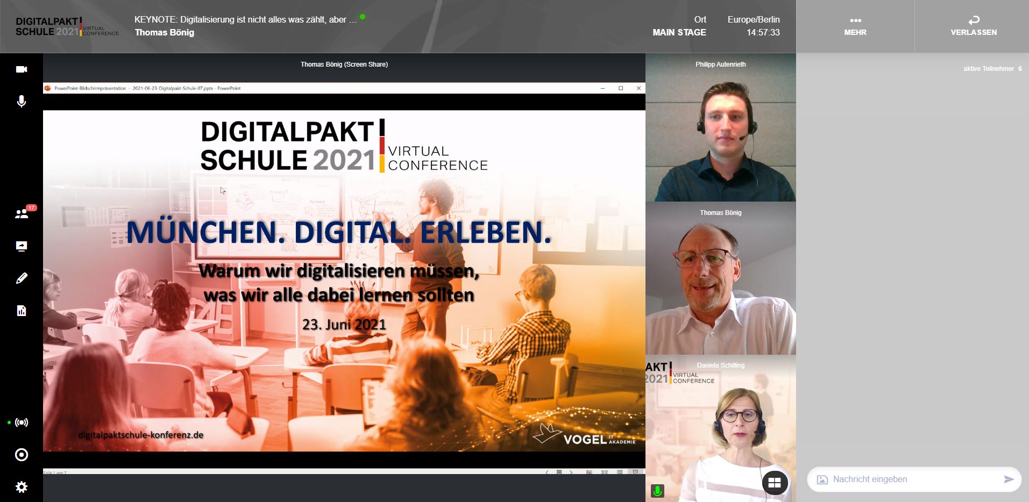This screenshot has width=1029, height=502.
Task: Click the 23. Juni 2021 date on slide
Action: pos(344,325)
